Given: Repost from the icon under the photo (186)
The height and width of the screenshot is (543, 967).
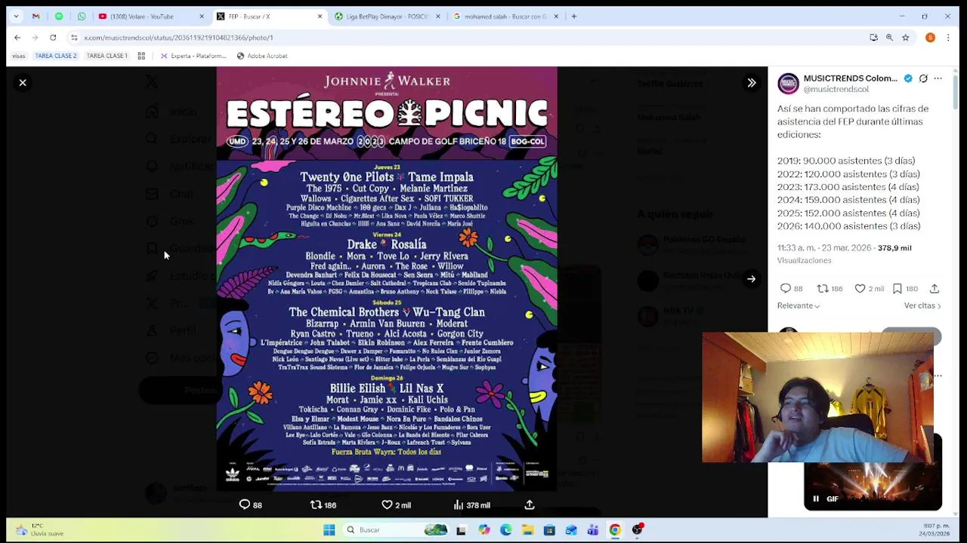Looking at the screenshot, I should [x=323, y=505].
